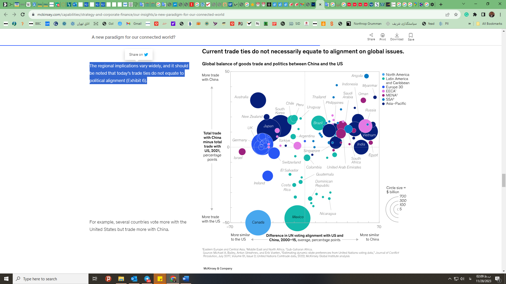The image size is (506, 284).
Task: Click the Canada bubble in chart
Action: coord(258,222)
